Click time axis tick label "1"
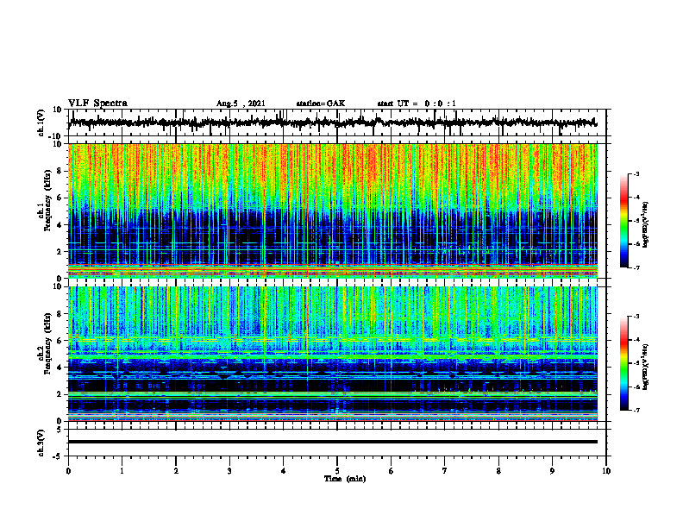Screen dimensions: 683x528 [122, 471]
